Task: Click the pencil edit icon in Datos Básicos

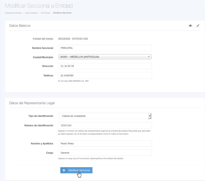Action: (198, 26)
